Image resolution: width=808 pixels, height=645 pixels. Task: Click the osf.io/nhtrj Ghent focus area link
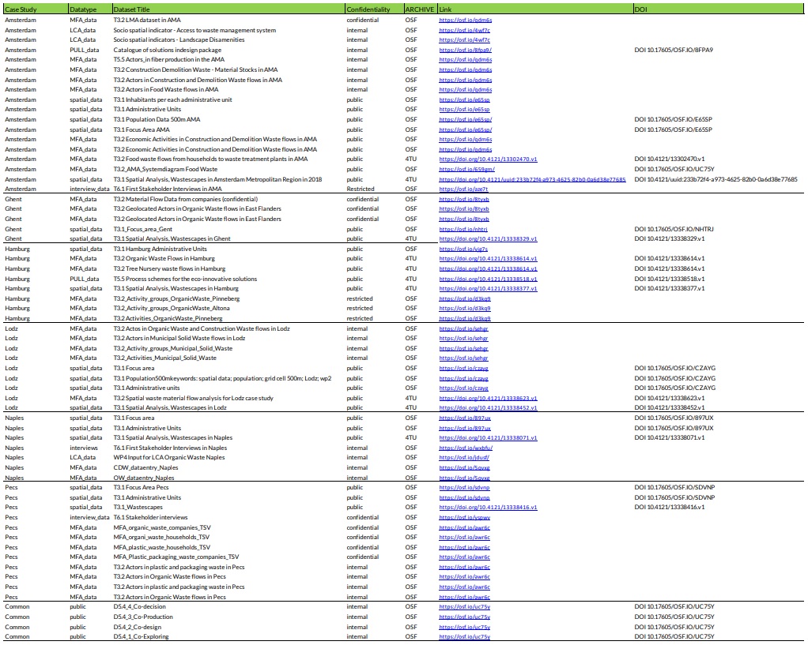point(463,229)
